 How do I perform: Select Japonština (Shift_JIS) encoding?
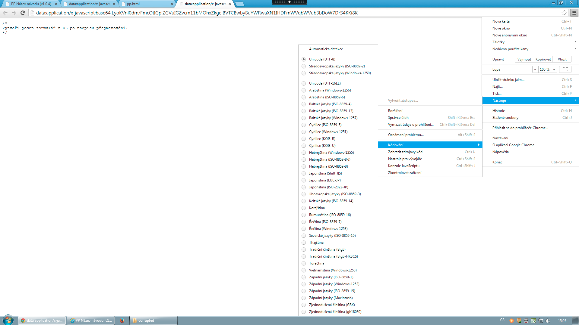(x=325, y=173)
